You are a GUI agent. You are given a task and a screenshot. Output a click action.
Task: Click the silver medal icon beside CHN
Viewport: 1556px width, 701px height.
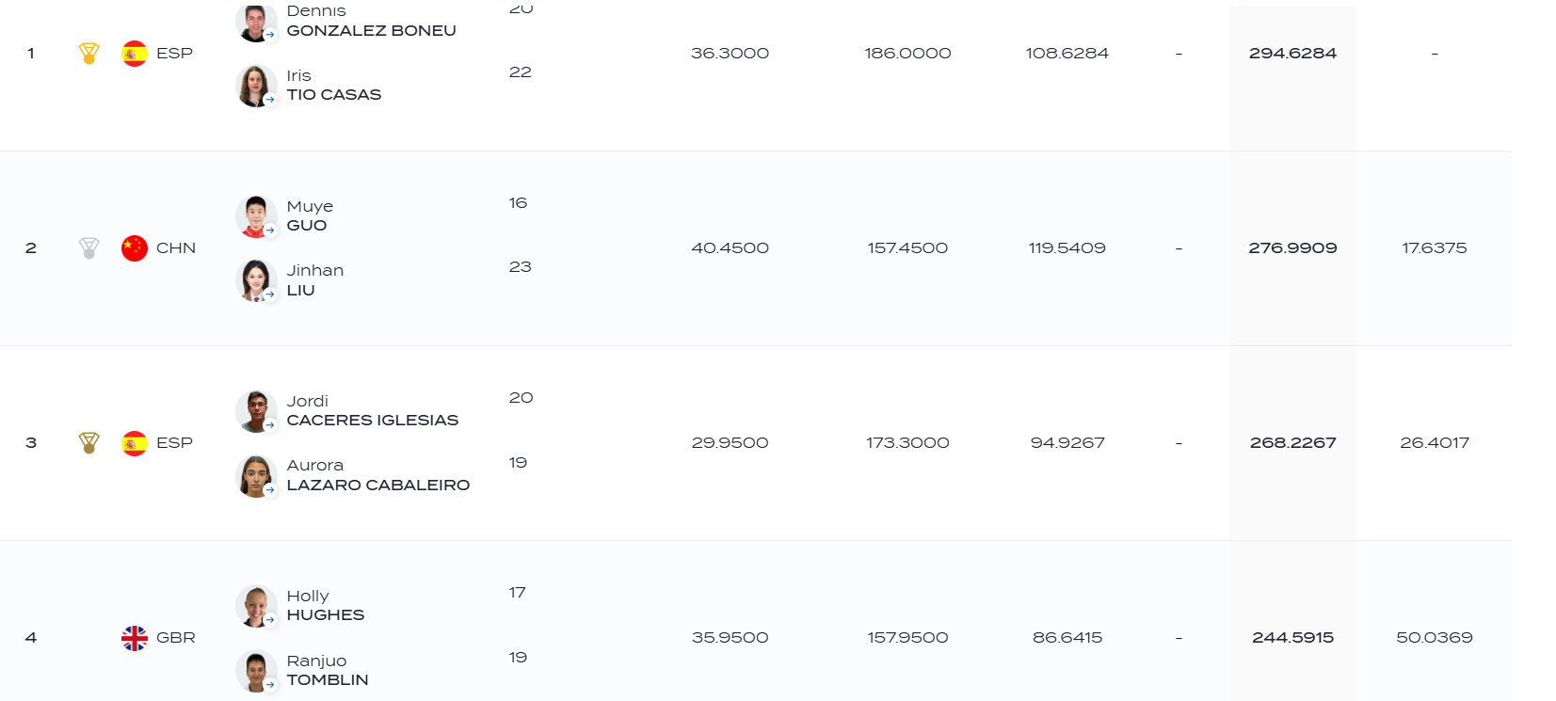(x=88, y=248)
